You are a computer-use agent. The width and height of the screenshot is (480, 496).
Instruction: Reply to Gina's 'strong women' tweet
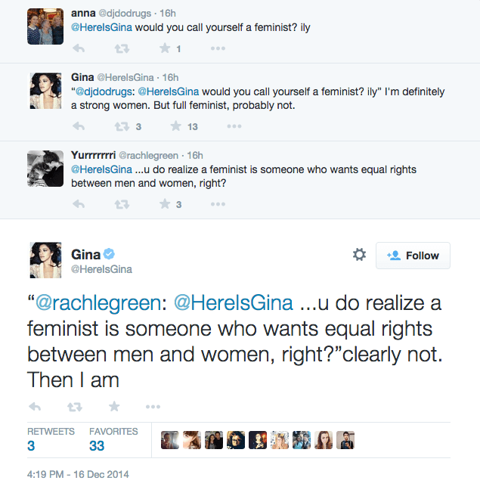[x=78, y=126]
